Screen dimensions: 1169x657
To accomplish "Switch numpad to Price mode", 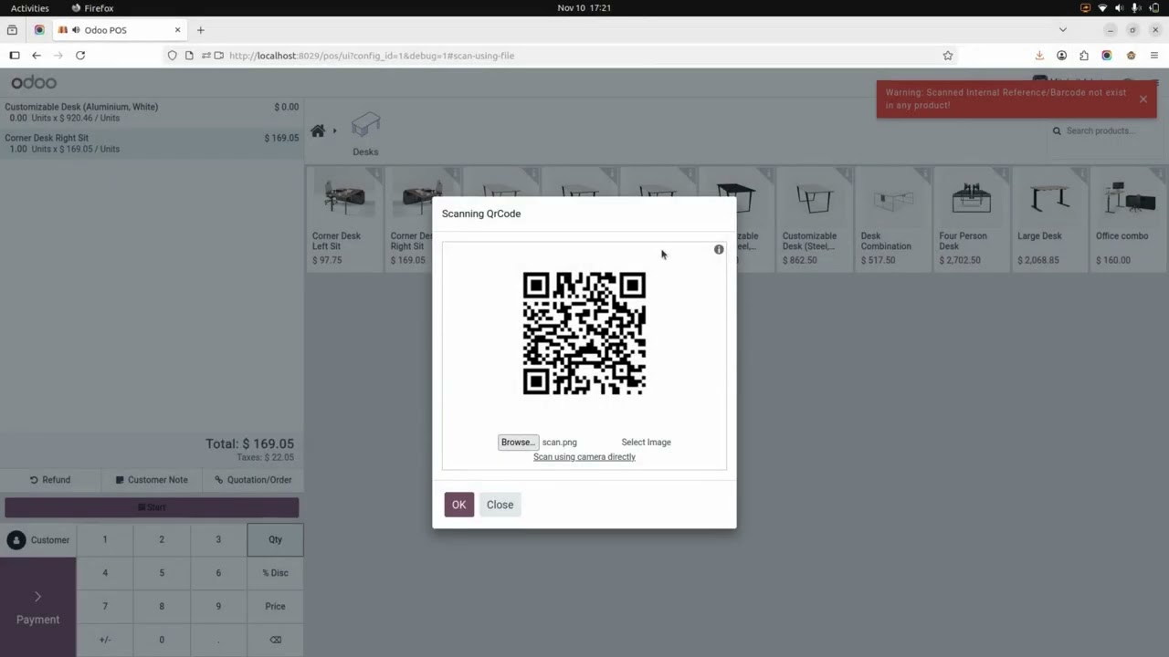I will tap(275, 606).
